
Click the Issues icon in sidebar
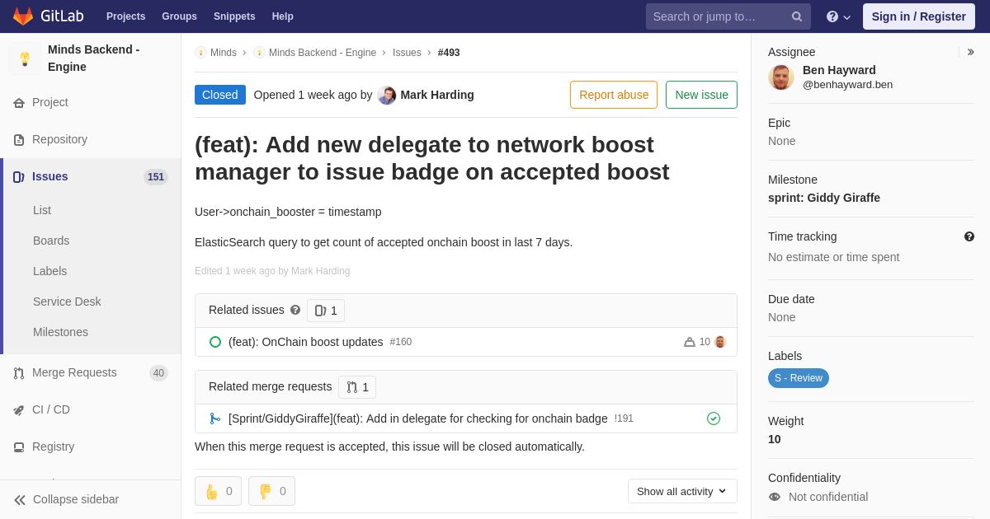click(x=19, y=177)
